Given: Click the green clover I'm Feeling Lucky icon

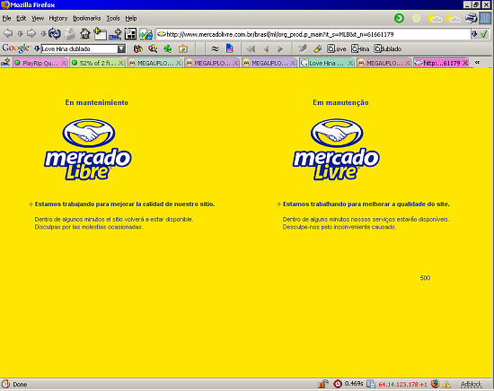Looking at the screenshot, I should 168,48.
